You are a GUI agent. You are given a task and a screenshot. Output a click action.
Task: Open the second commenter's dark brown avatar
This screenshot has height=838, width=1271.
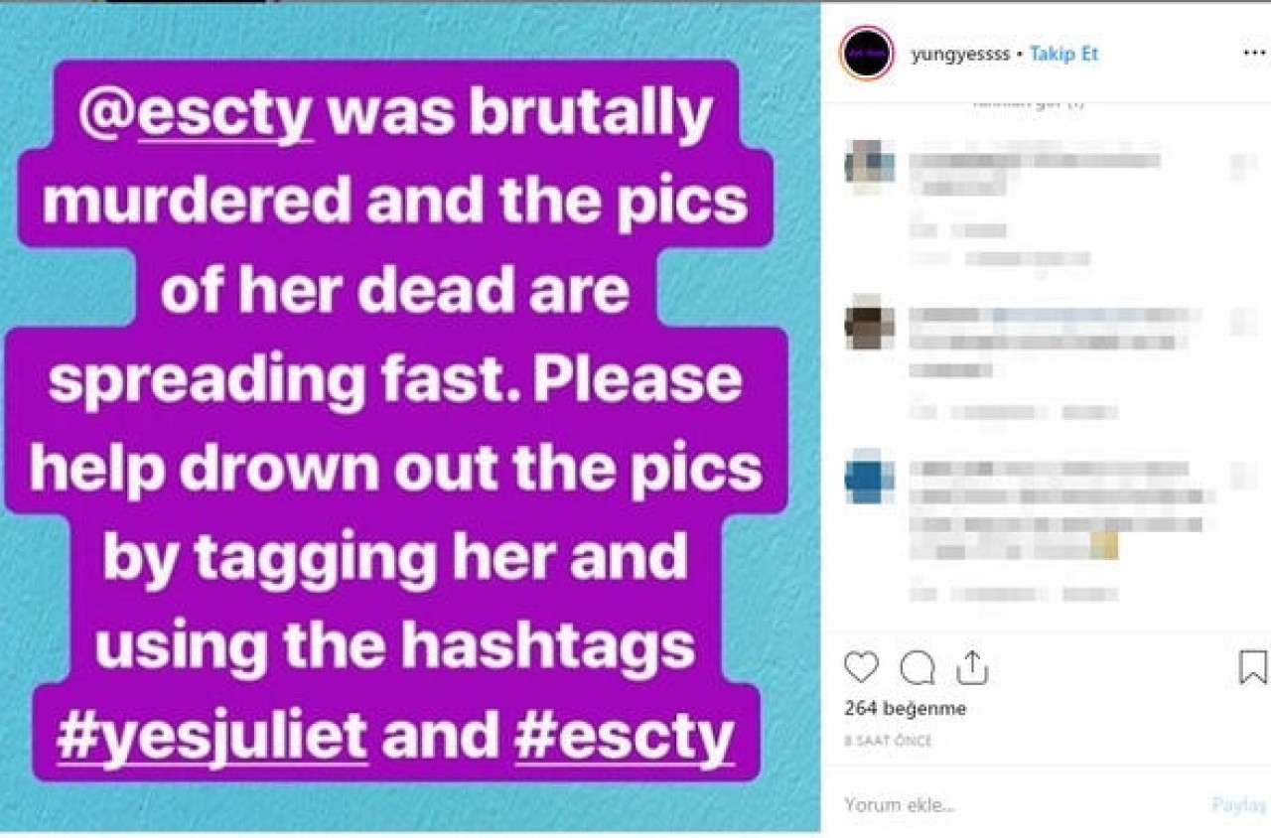(869, 324)
